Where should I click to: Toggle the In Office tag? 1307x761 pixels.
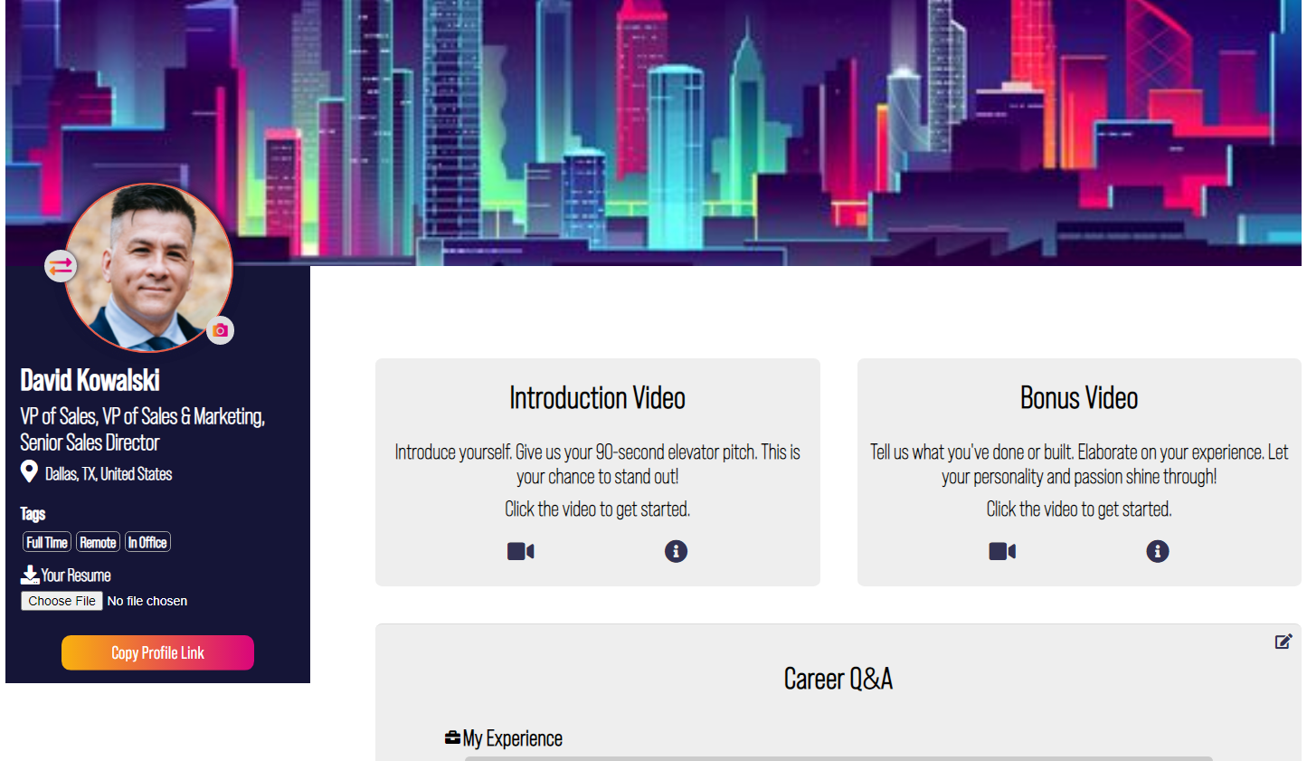click(x=147, y=543)
